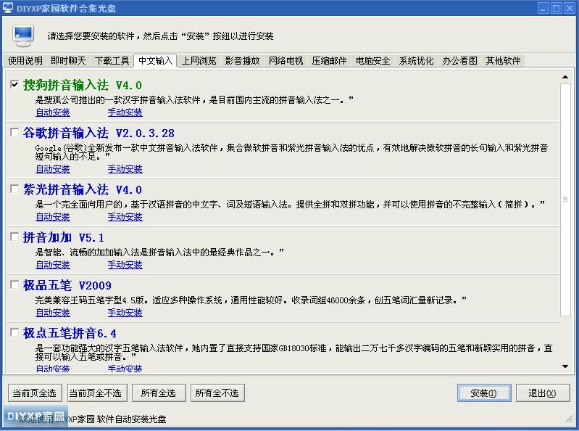The image size is (579, 431).
Task: Switch to the 即时聊天 tab
Action: click(x=68, y=61)
